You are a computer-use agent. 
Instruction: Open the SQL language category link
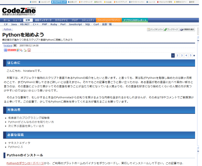tap(88, 24)
